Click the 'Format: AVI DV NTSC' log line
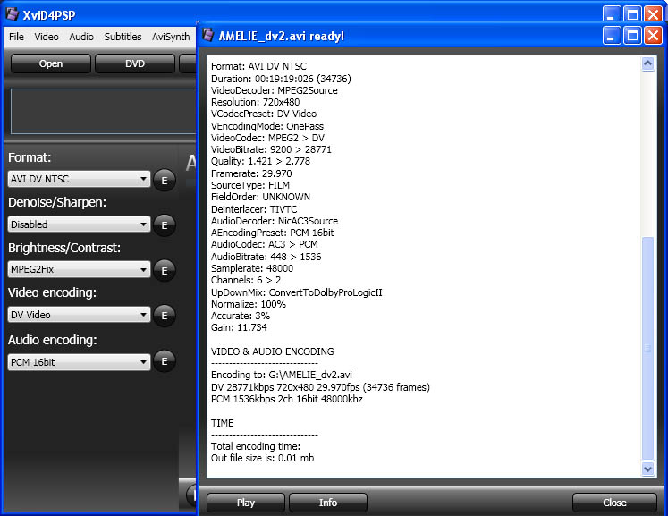This screenshot has height=516, width=668. [x=258, y=66]
